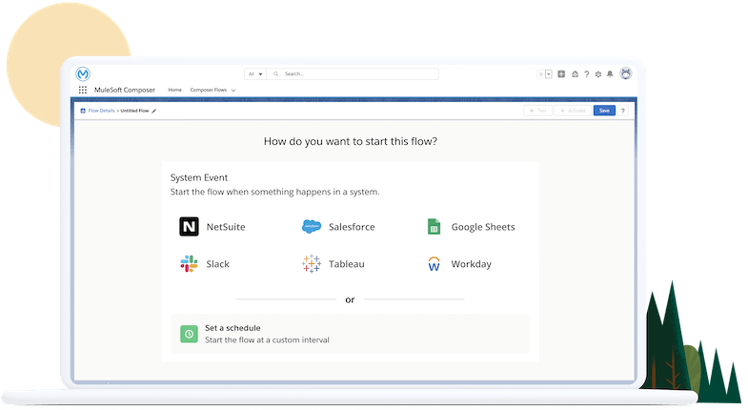
Task: Open the favorites list dropdown arrow
Action: [x=549, y=73]
